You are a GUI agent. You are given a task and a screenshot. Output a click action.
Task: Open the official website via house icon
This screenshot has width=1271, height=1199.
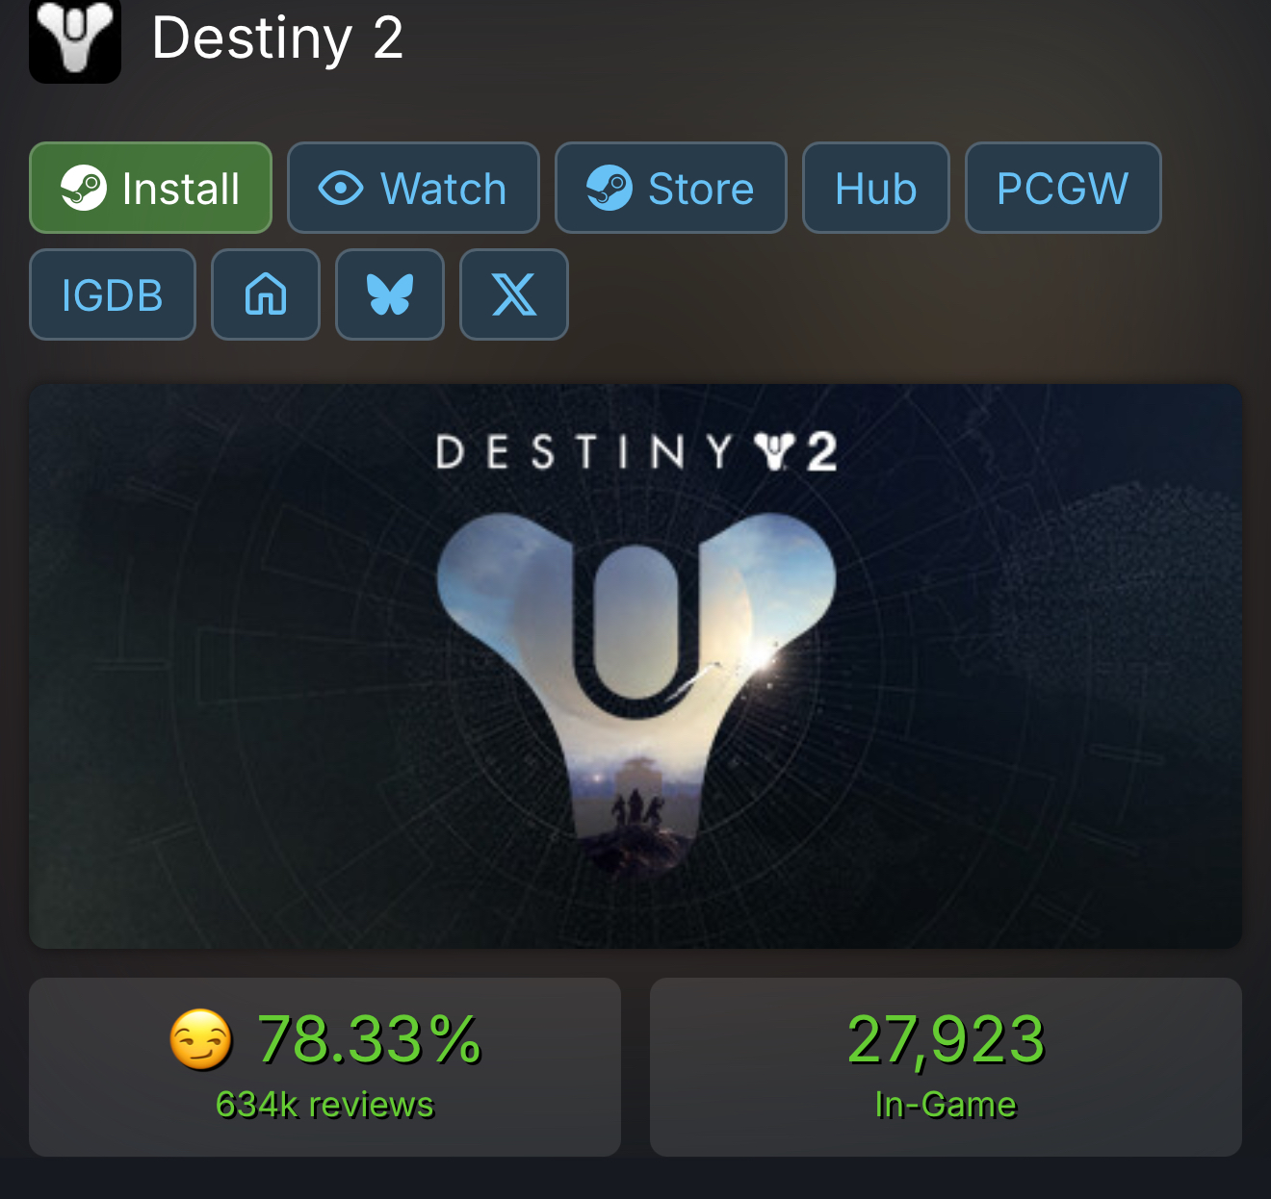(266, 294)
